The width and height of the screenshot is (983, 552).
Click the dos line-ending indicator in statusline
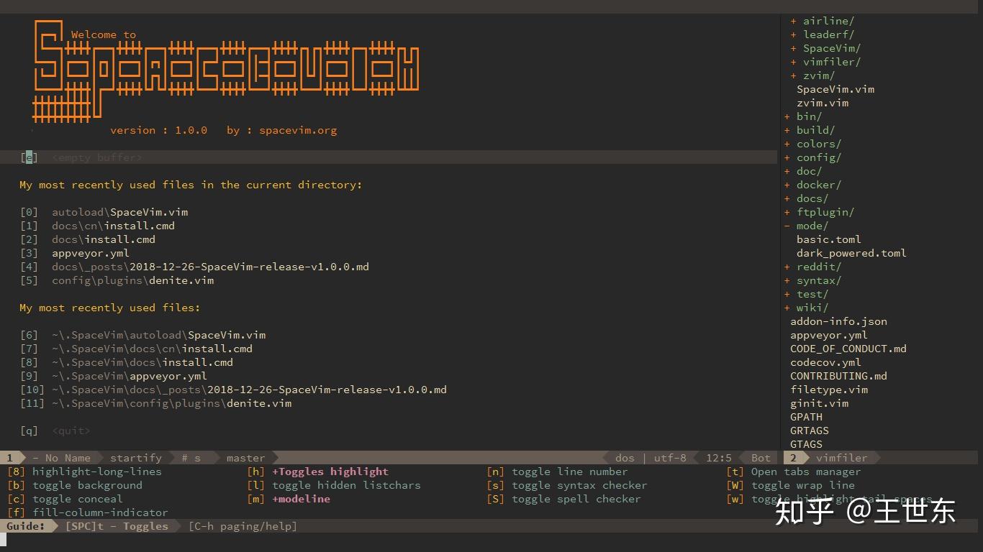click(x=624, y=457)
